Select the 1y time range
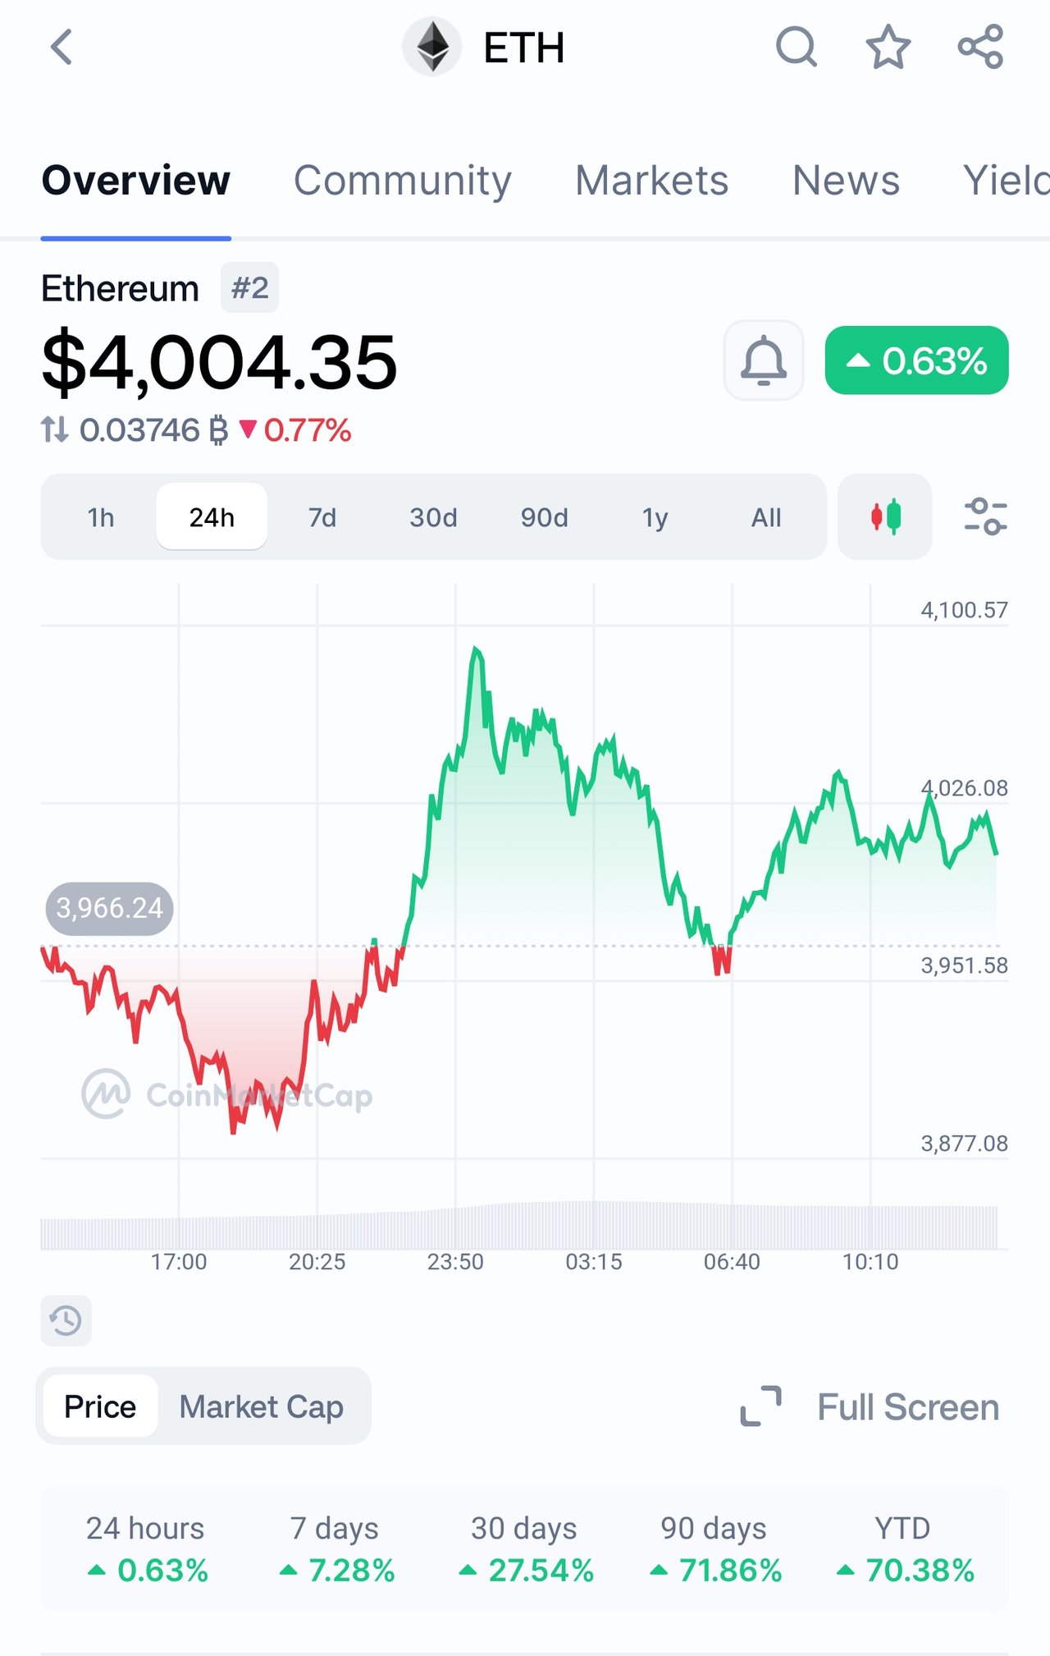Image resolution: width=1050 pixels, height=1656 pixels. point(655,517)
